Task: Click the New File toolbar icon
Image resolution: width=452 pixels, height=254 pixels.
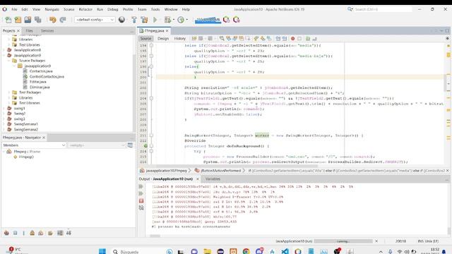Action: [x=8, y=20]
